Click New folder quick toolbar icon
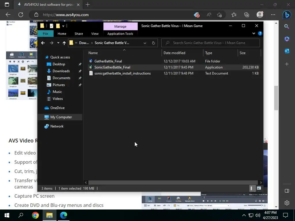 coord(58,26)
